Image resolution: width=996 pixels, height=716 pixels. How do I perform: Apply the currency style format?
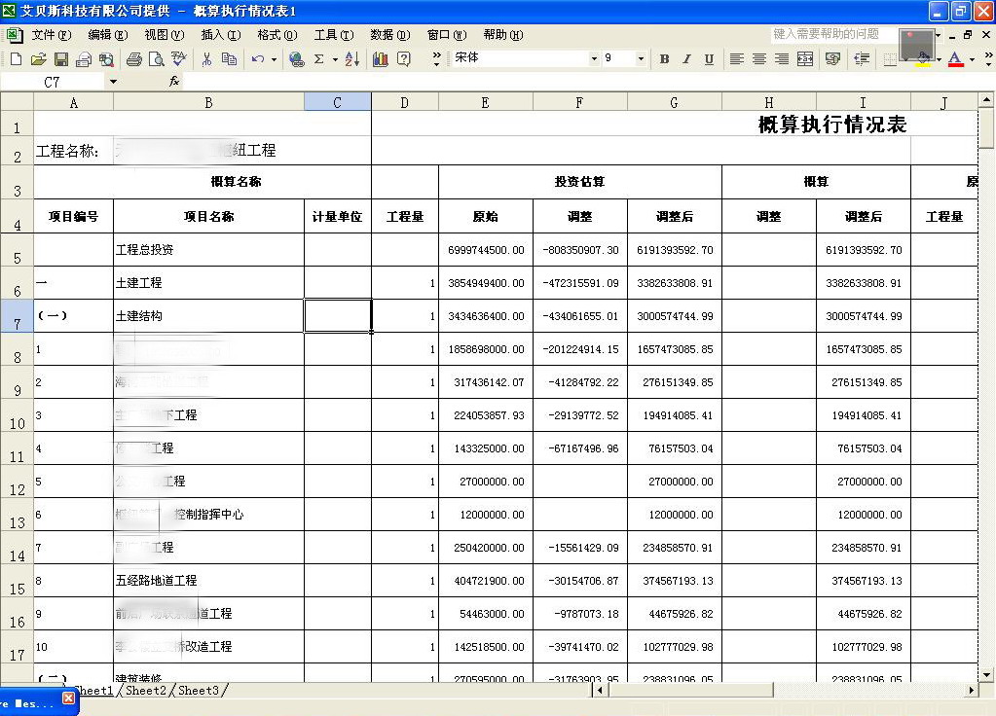(x=832, y=59)
